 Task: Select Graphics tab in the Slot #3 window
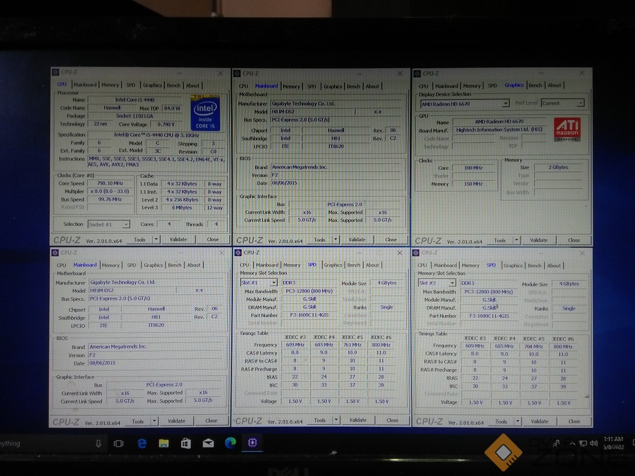[x=513, y=266]
